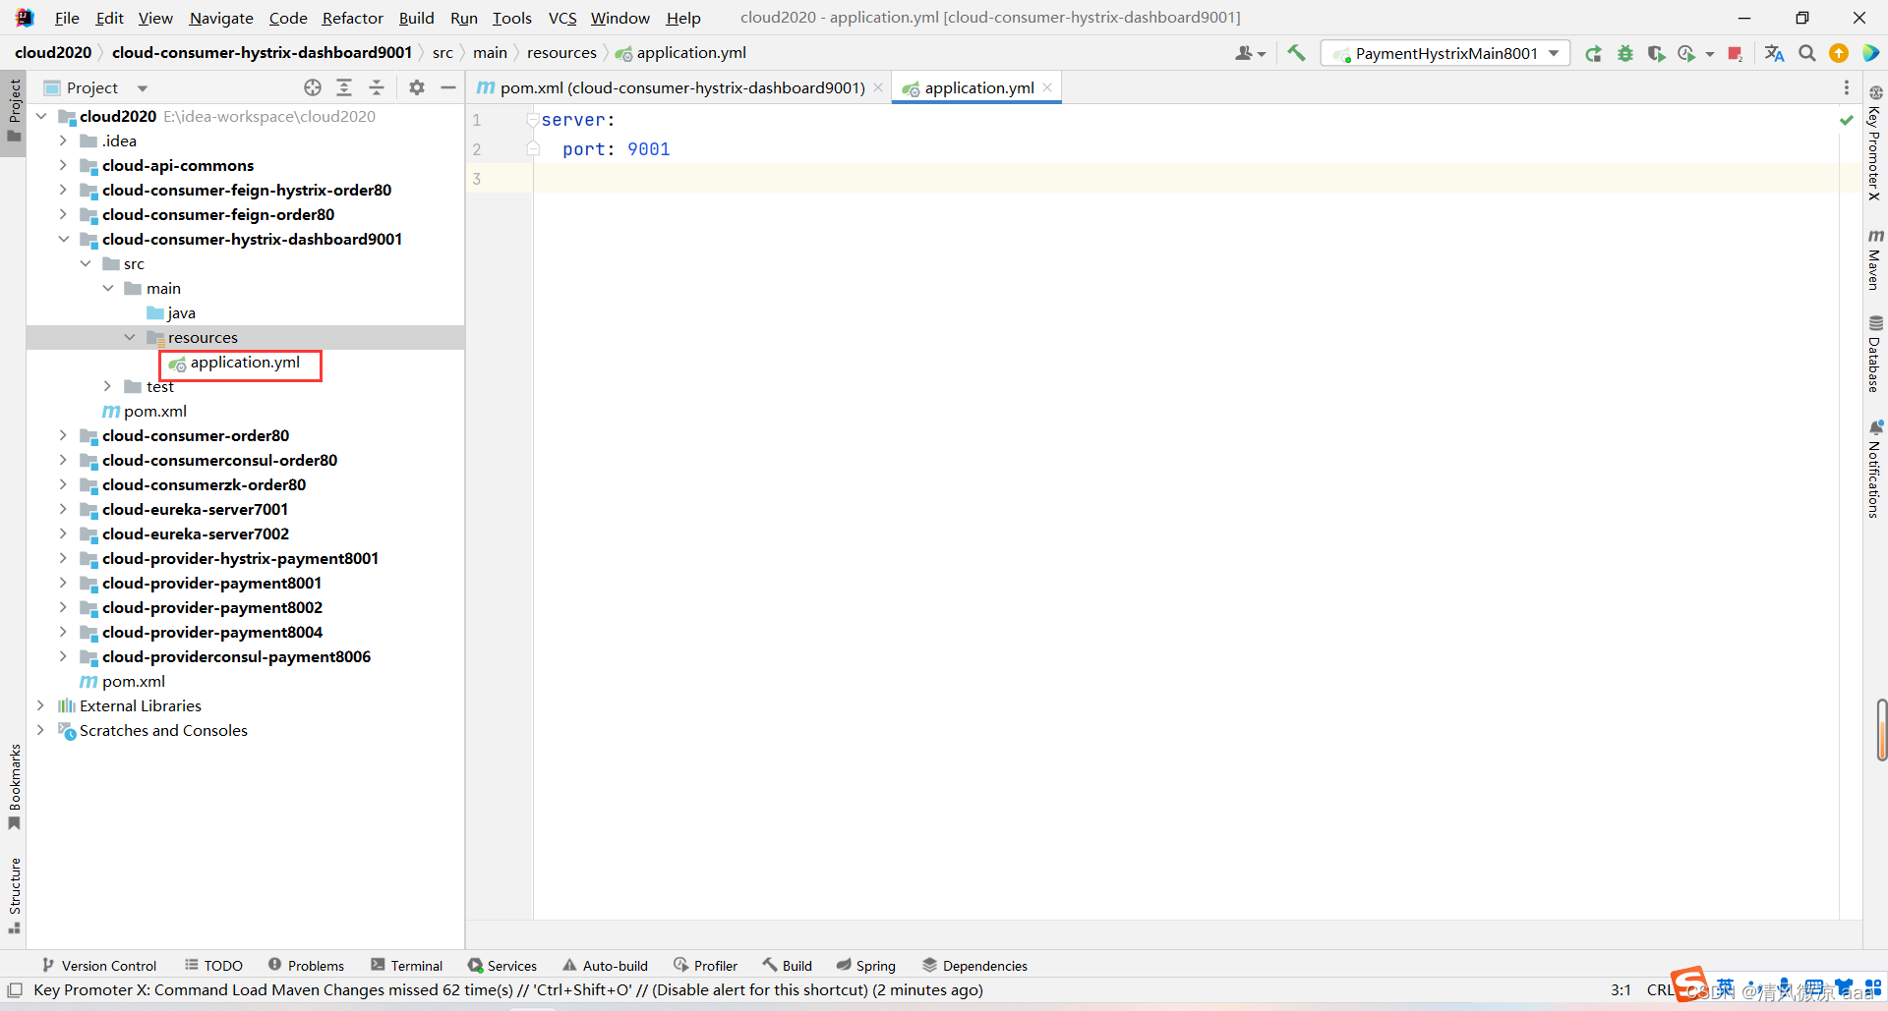Screen dimensions: 1888x1011
Task: Expand cloud-consumer-feign-hystrix-order80 module
Action: click(63, 190)
